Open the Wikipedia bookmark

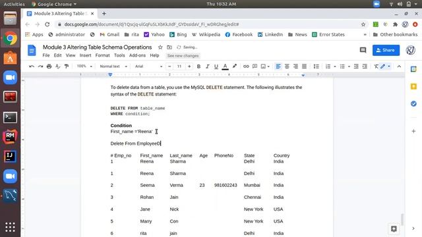tap(206, 34)
